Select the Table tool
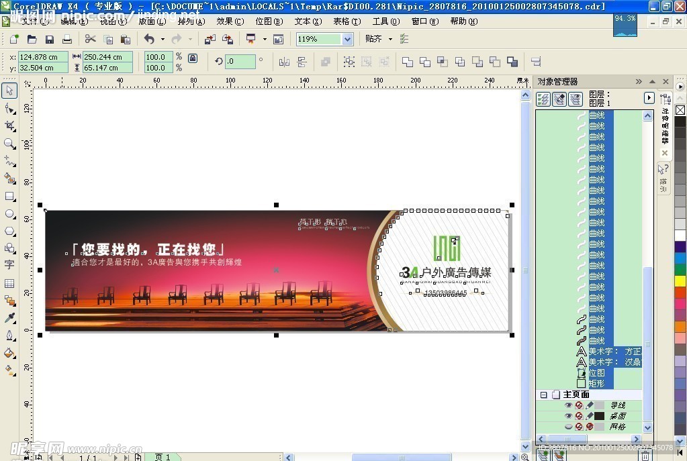Viewport: 687px width, 461px height. click(x=9, y=283)
